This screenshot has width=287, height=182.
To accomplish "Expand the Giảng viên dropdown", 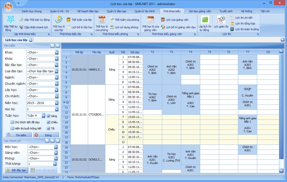I will (56, 152).
